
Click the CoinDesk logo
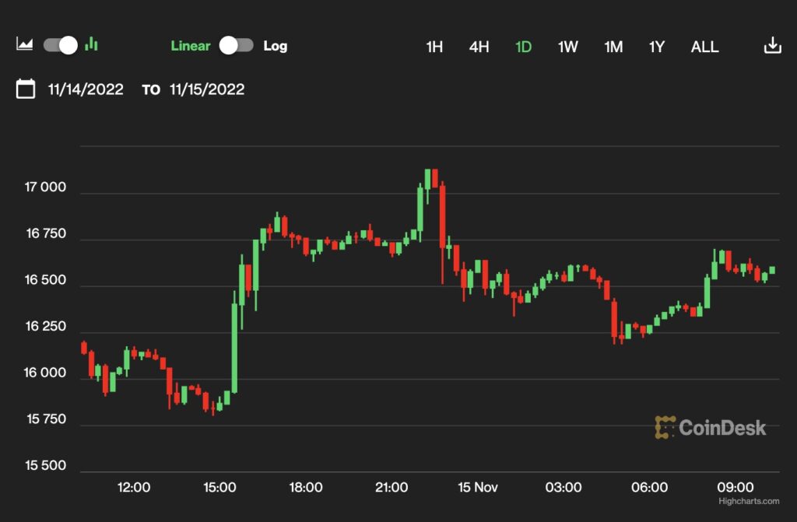click(711, 426)
